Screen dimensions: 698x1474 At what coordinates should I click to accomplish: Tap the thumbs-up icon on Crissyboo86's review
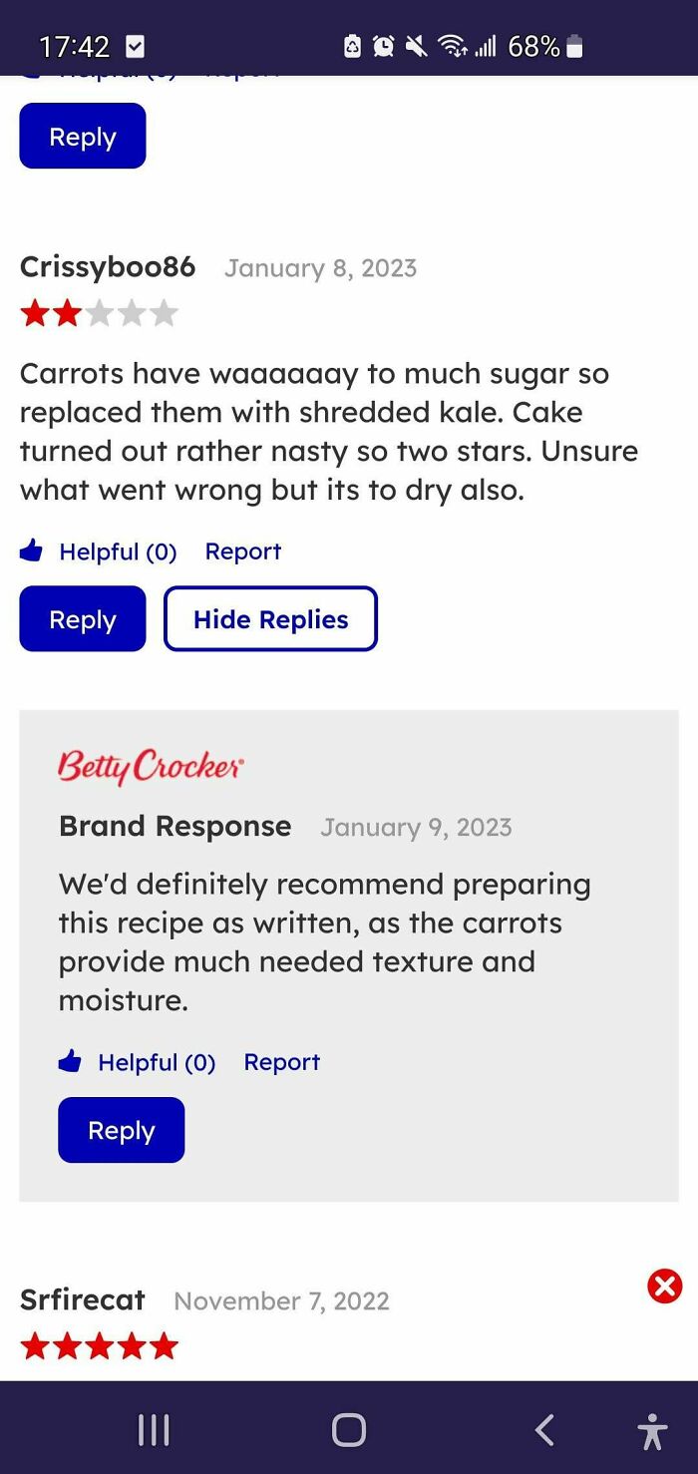[x=33, y=551]
